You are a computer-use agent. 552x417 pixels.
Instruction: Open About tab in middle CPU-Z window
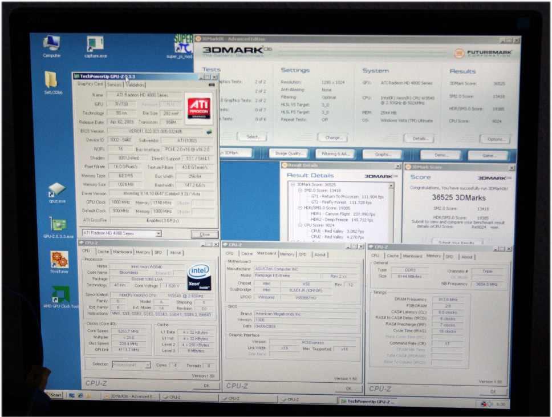click(x=320, y=254)
